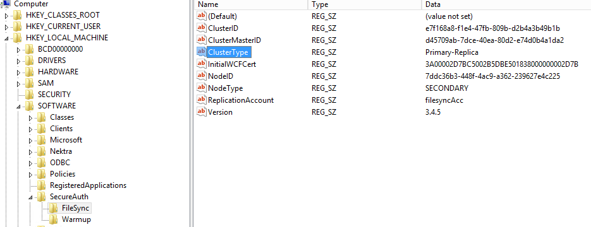Click the string icon beside NodeID

click(x=202, y=76)
